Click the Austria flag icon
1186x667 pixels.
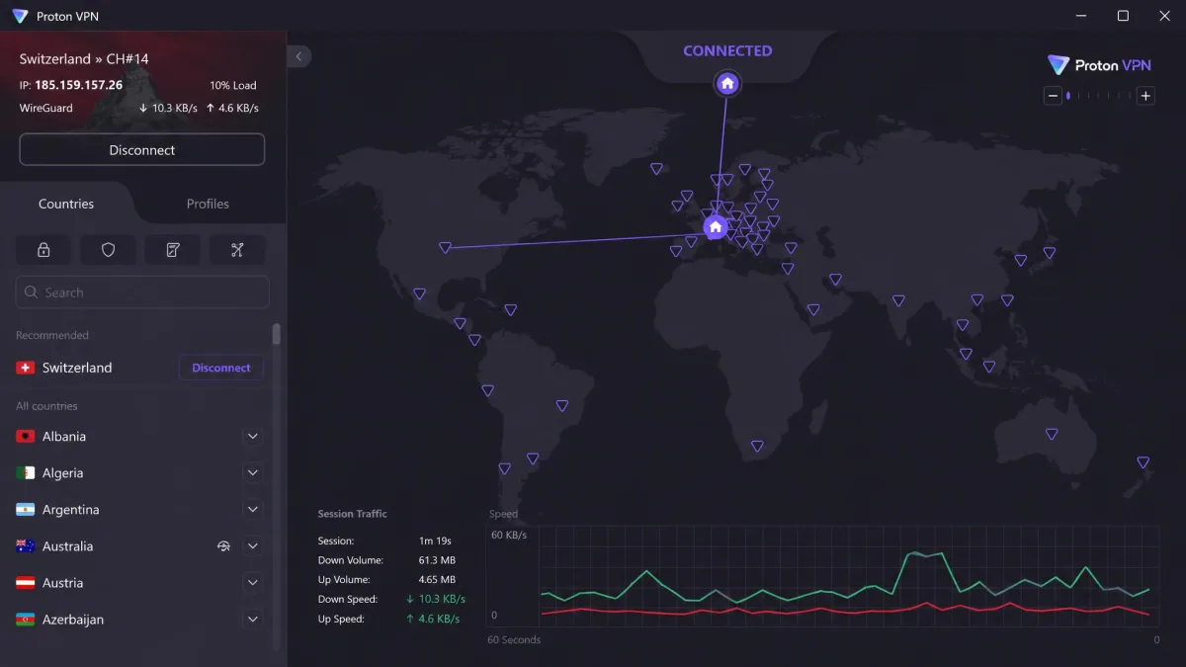(25, 583)
